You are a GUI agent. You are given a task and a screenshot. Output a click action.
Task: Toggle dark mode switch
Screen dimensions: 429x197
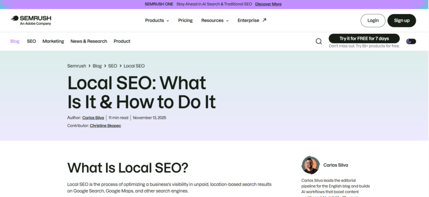point(411,42)
